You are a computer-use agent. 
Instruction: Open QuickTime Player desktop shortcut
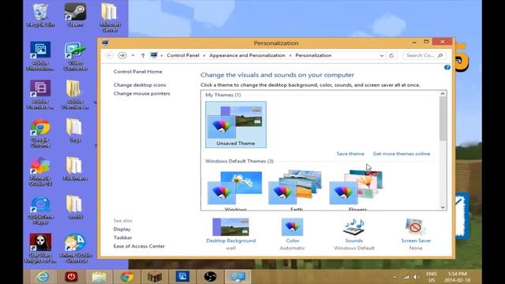pyautogui.click(x=40, y=210)
